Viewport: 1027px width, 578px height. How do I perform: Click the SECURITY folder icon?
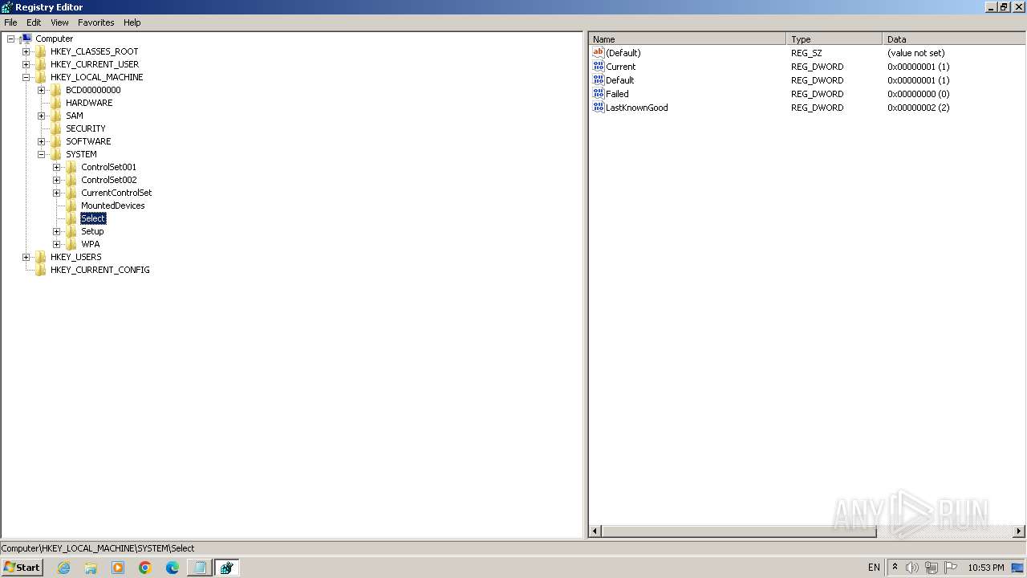point(56,128)
